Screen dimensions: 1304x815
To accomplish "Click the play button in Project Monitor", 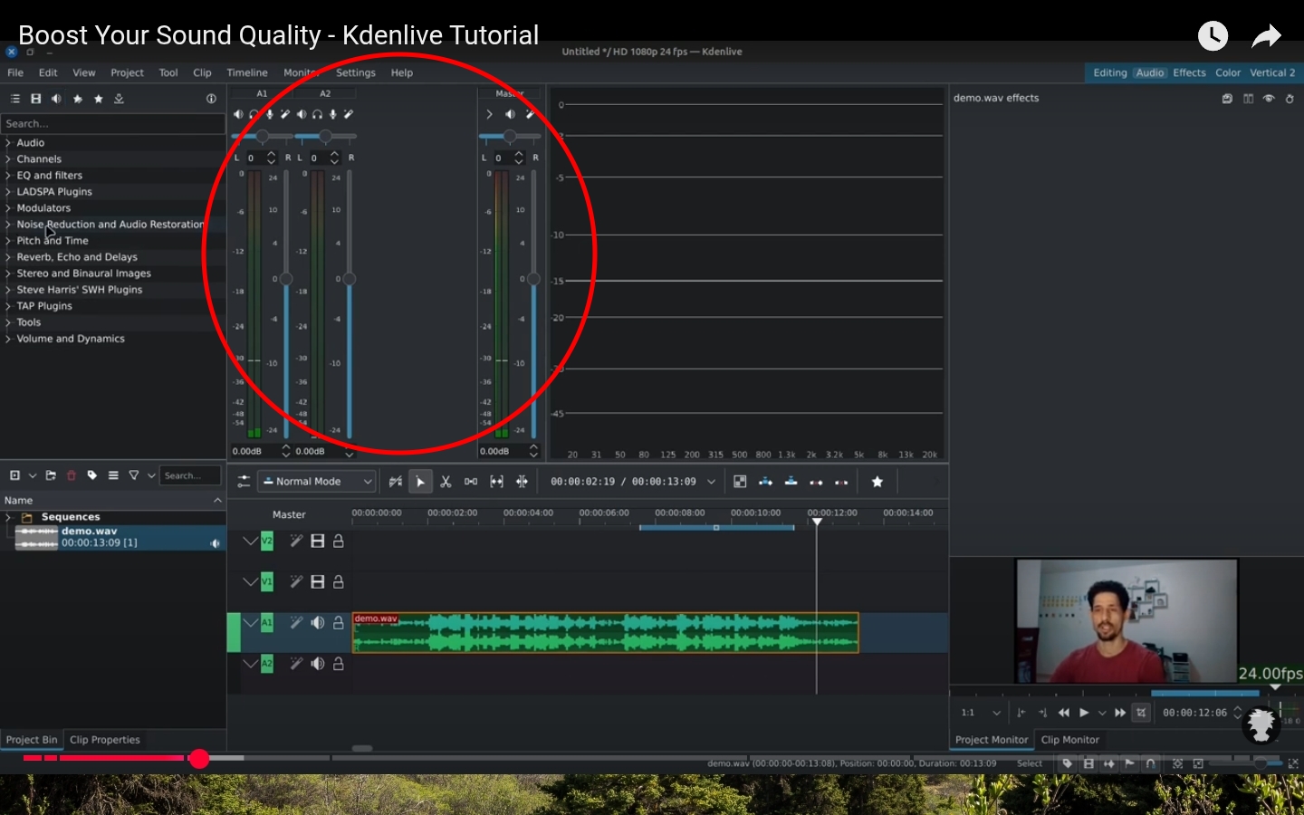I will pyautogui.click(x=1084, y=713).
